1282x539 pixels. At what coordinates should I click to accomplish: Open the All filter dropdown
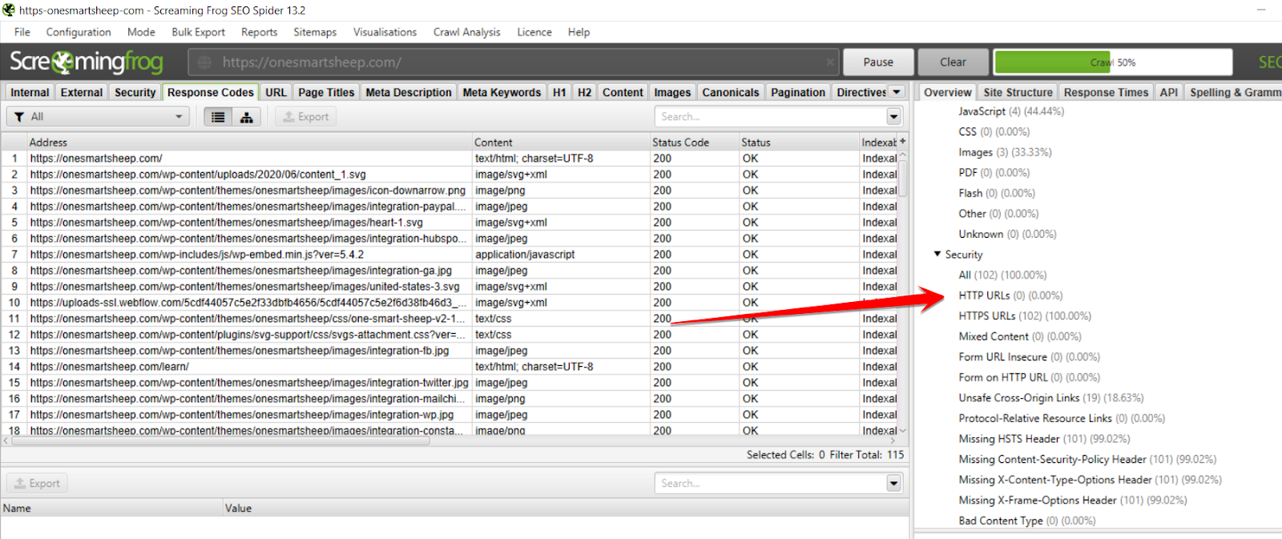[98, 117]
